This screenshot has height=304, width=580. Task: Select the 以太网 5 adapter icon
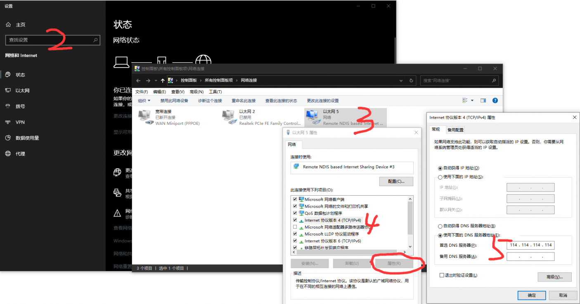(x=312, y=117)
